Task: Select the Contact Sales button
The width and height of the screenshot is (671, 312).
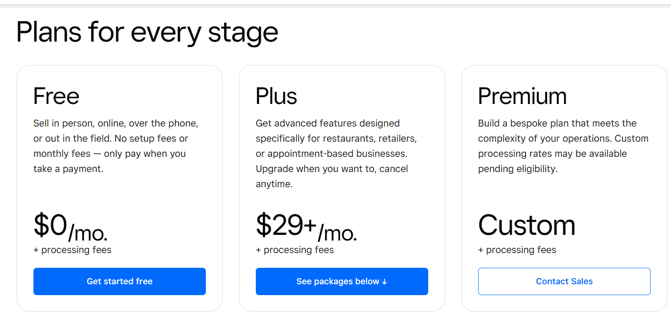Action: pos(564,281)
